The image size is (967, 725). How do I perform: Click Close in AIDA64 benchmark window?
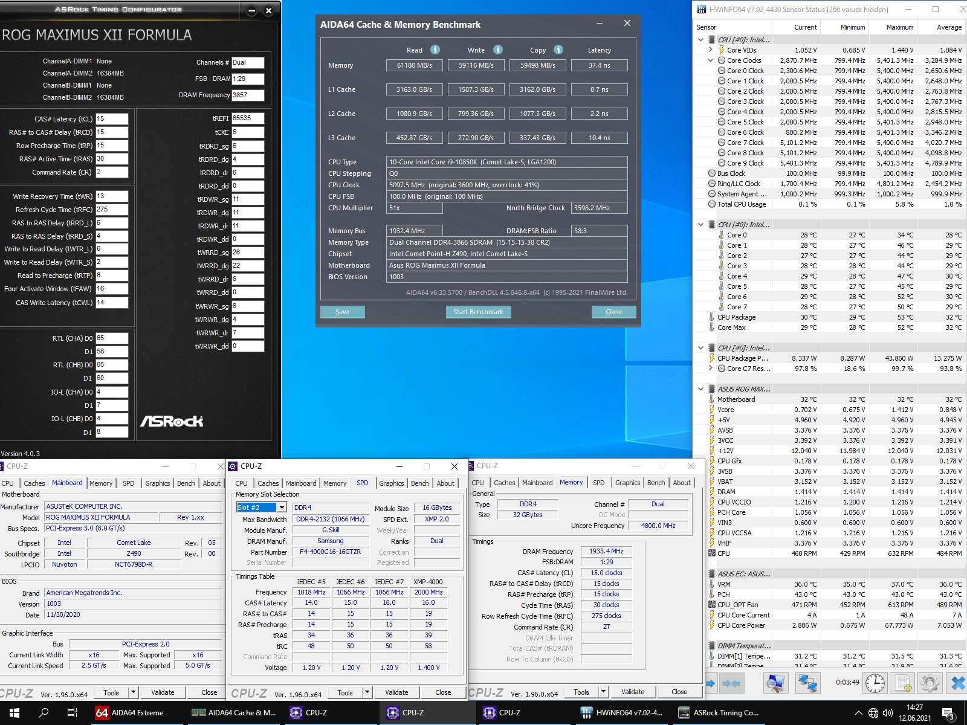coord(614,312)
